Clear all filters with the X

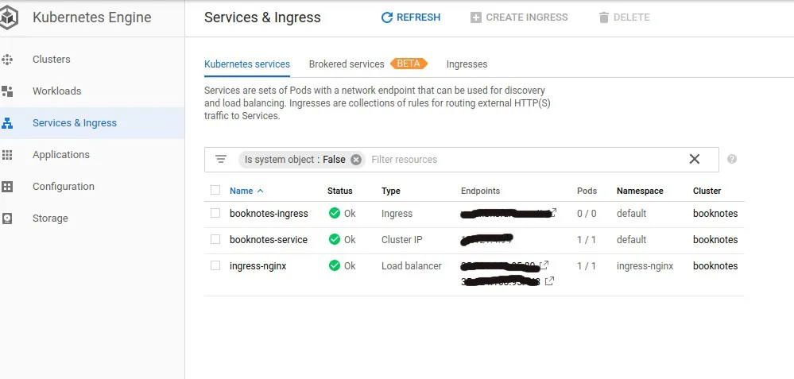tap(695, 159)
